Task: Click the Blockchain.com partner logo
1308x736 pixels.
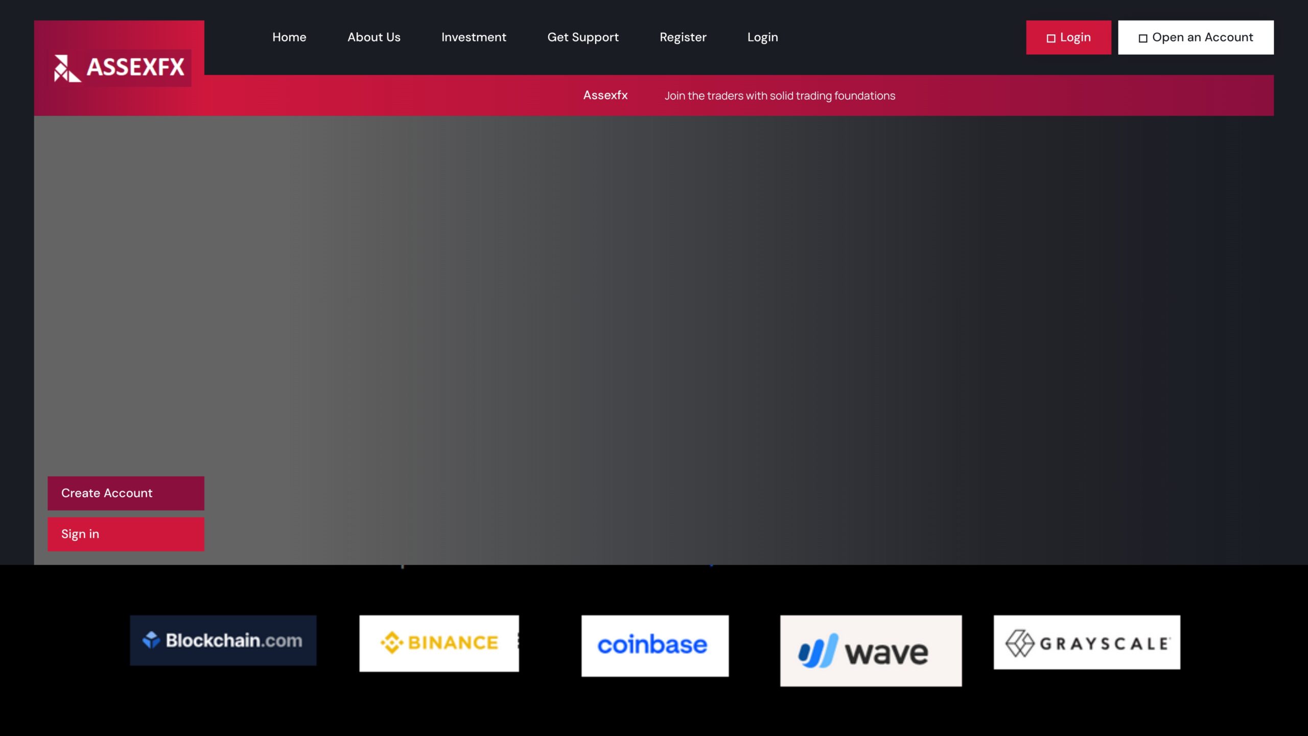Action: [223, 640]
